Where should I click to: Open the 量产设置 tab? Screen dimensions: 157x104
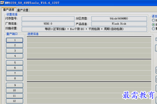click(x=23, y=10)
